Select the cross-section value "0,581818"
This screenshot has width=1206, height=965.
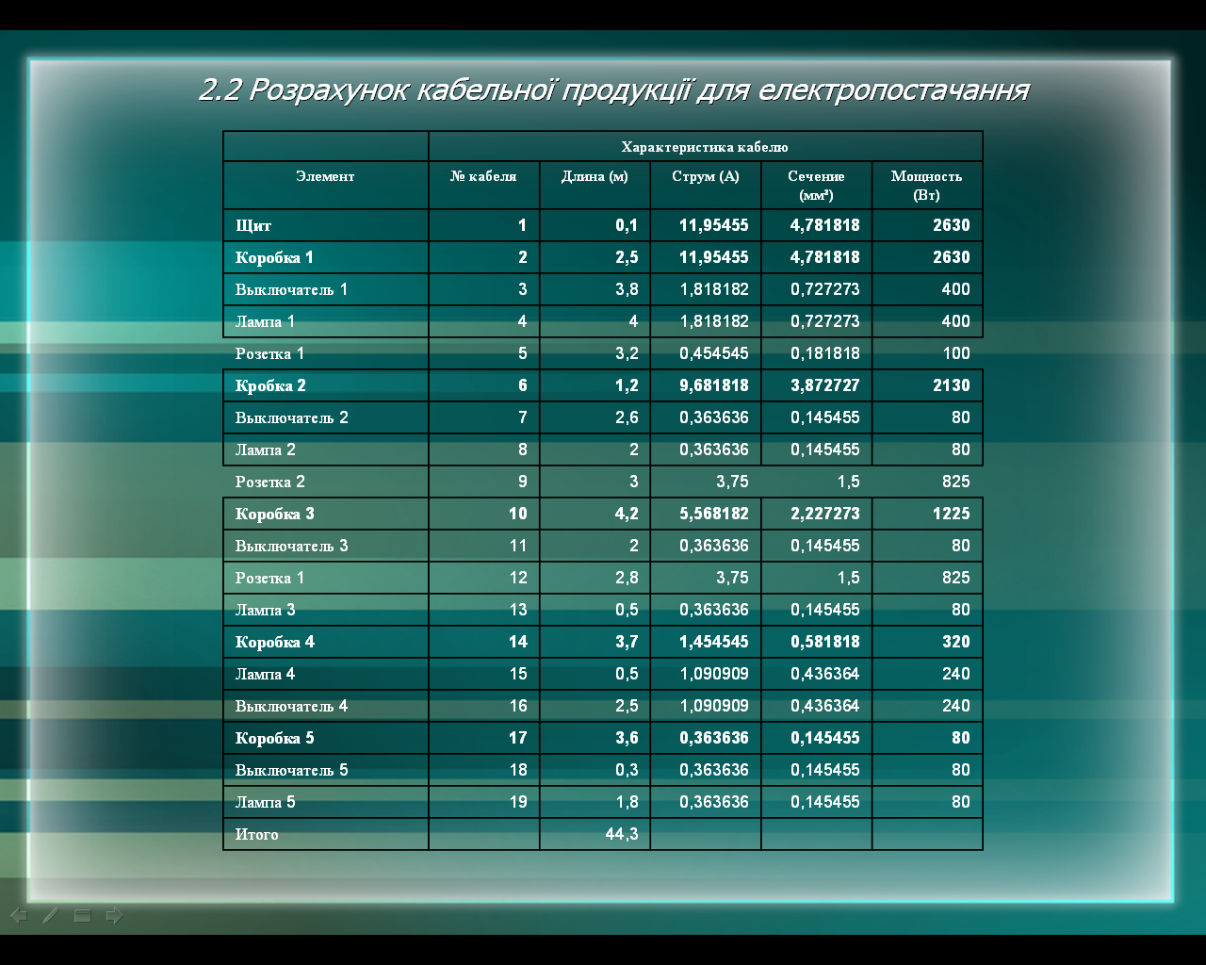tap(825, 643)
